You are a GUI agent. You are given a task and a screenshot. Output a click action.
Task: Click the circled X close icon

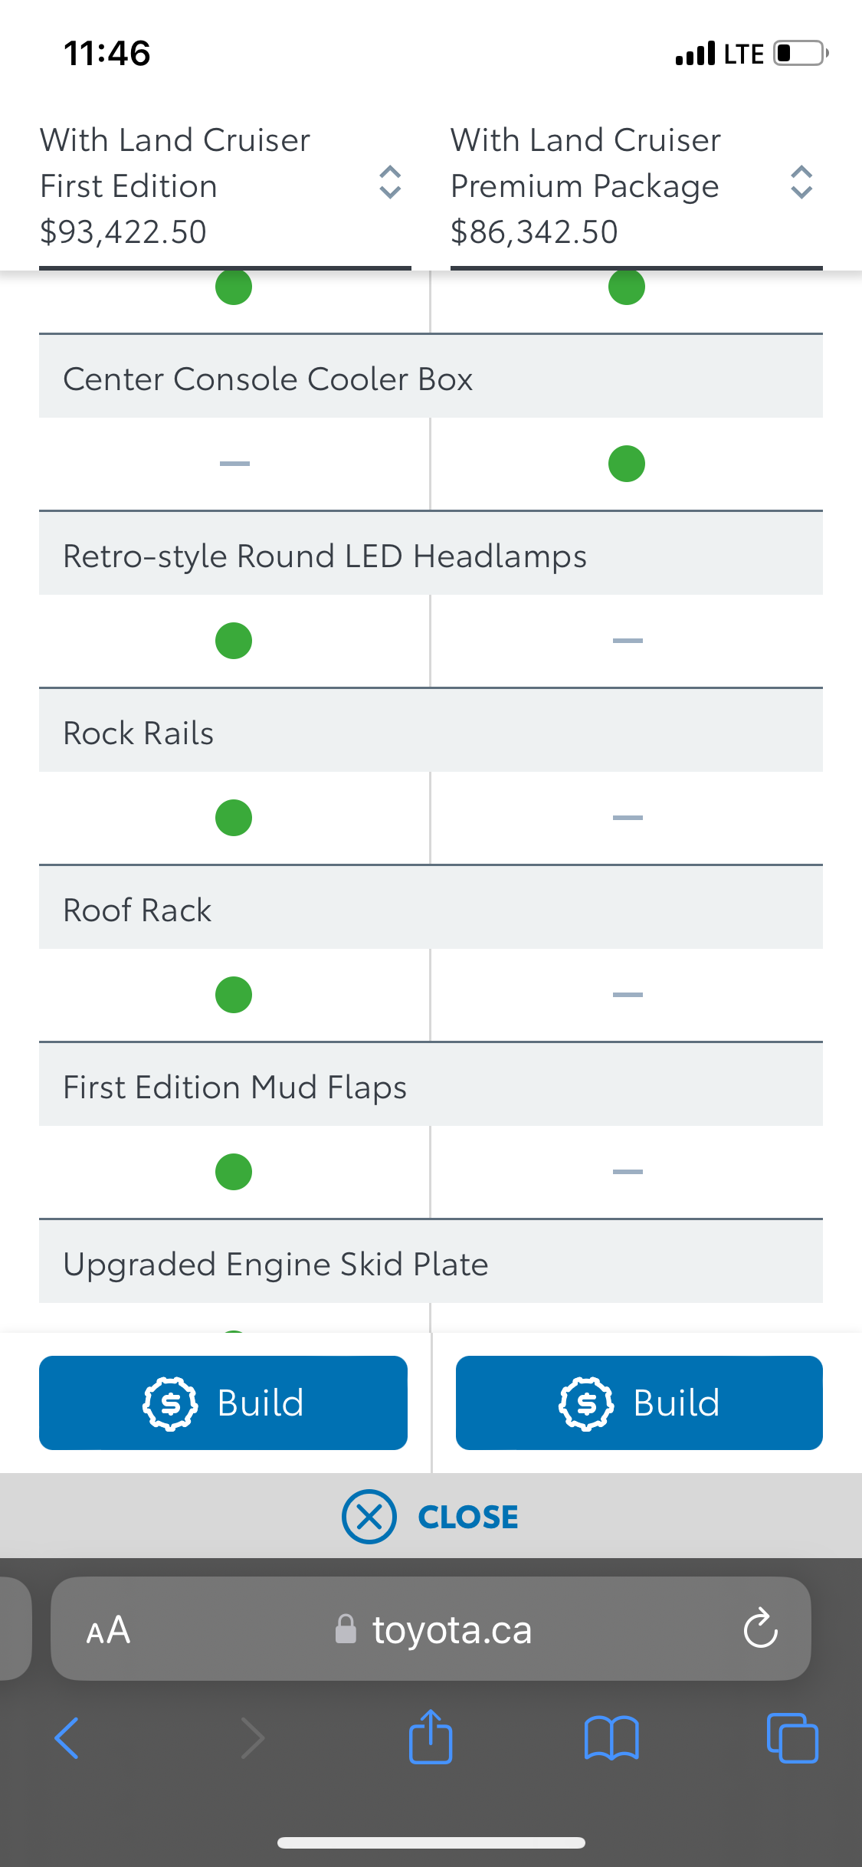[x=369, y=1516]
